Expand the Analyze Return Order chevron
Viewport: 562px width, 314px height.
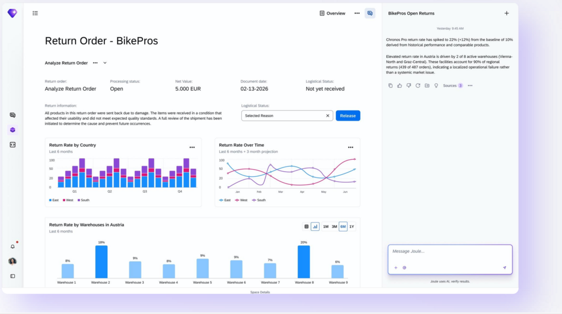(x=105, y=63)
